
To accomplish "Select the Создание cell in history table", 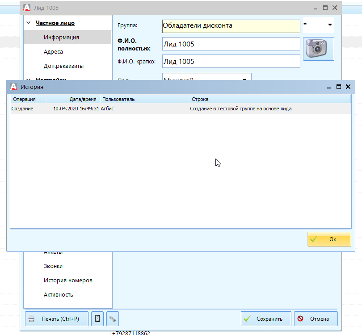I will (x=22, y=109).
